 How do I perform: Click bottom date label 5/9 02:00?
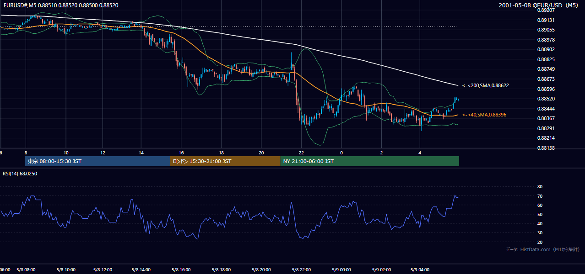(x=381, y=269)
